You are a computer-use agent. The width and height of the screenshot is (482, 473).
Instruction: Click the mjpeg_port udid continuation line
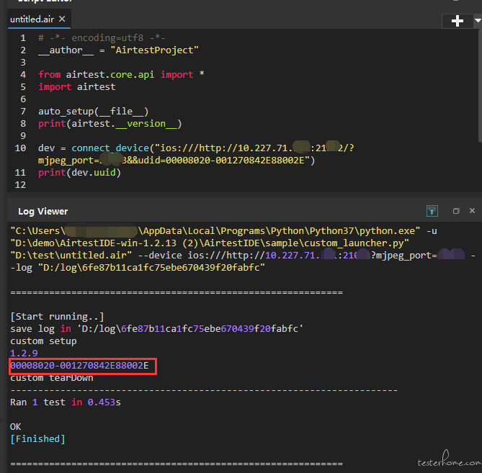click(177, 161)
